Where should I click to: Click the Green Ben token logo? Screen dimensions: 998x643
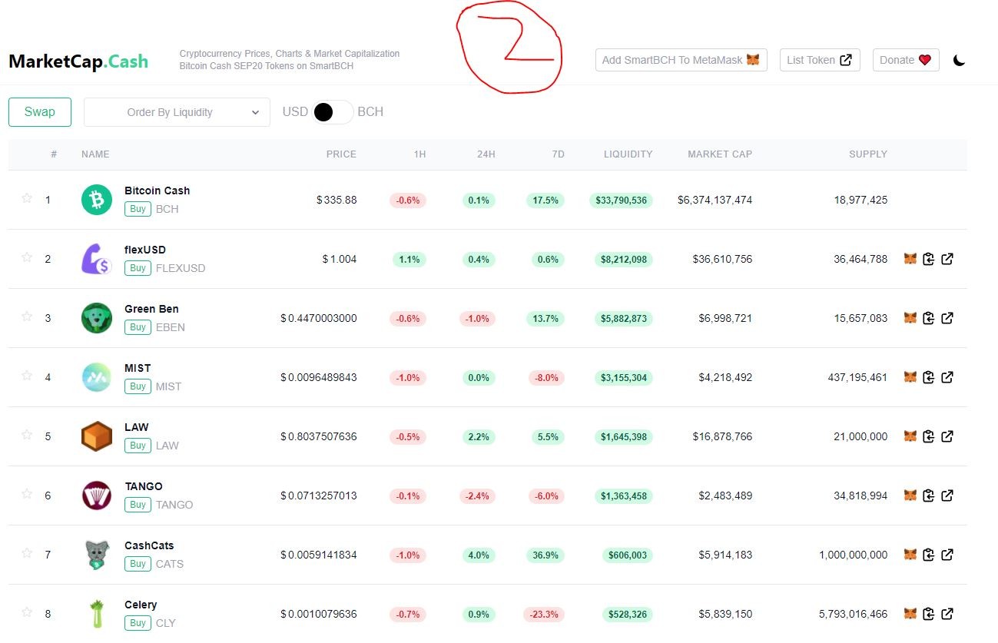[97, 318]
